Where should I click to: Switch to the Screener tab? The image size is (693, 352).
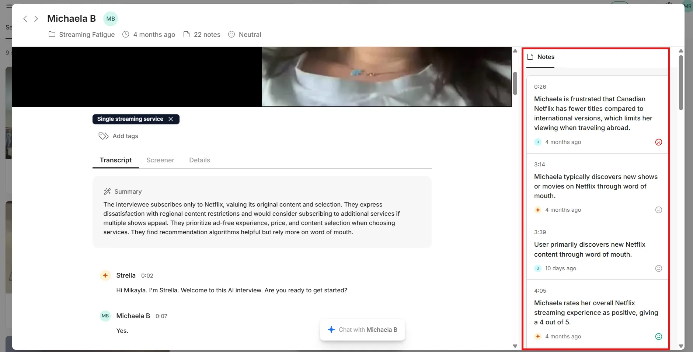(160, 160)
